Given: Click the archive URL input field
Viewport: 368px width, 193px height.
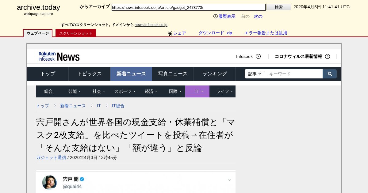Looking at the screenshot, I should [x=189, y=7].
